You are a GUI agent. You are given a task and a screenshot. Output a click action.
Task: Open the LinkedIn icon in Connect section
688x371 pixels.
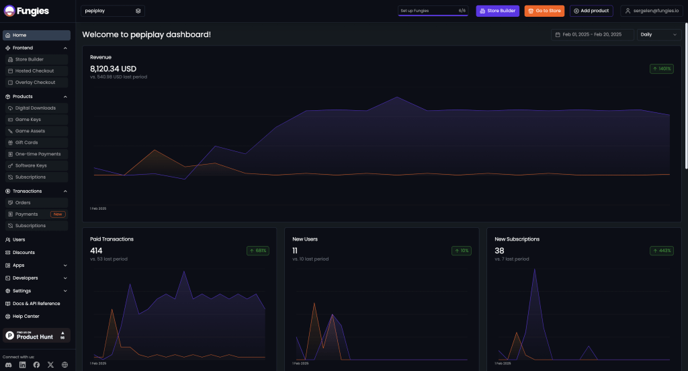(22, 365)
